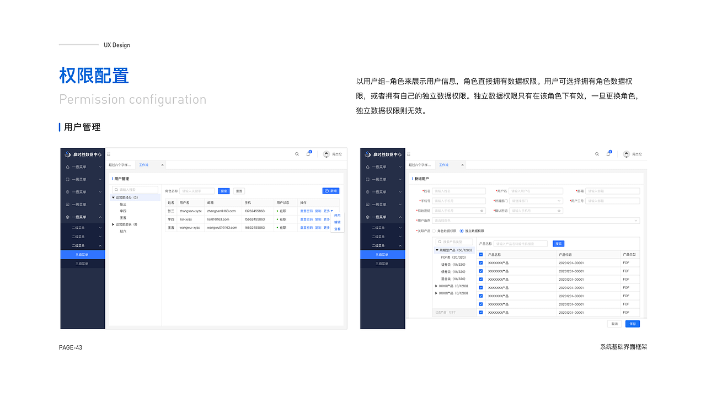Open notification bell in add user header
This screenshot has height=397, width=706.
click(x=608, y=154)
